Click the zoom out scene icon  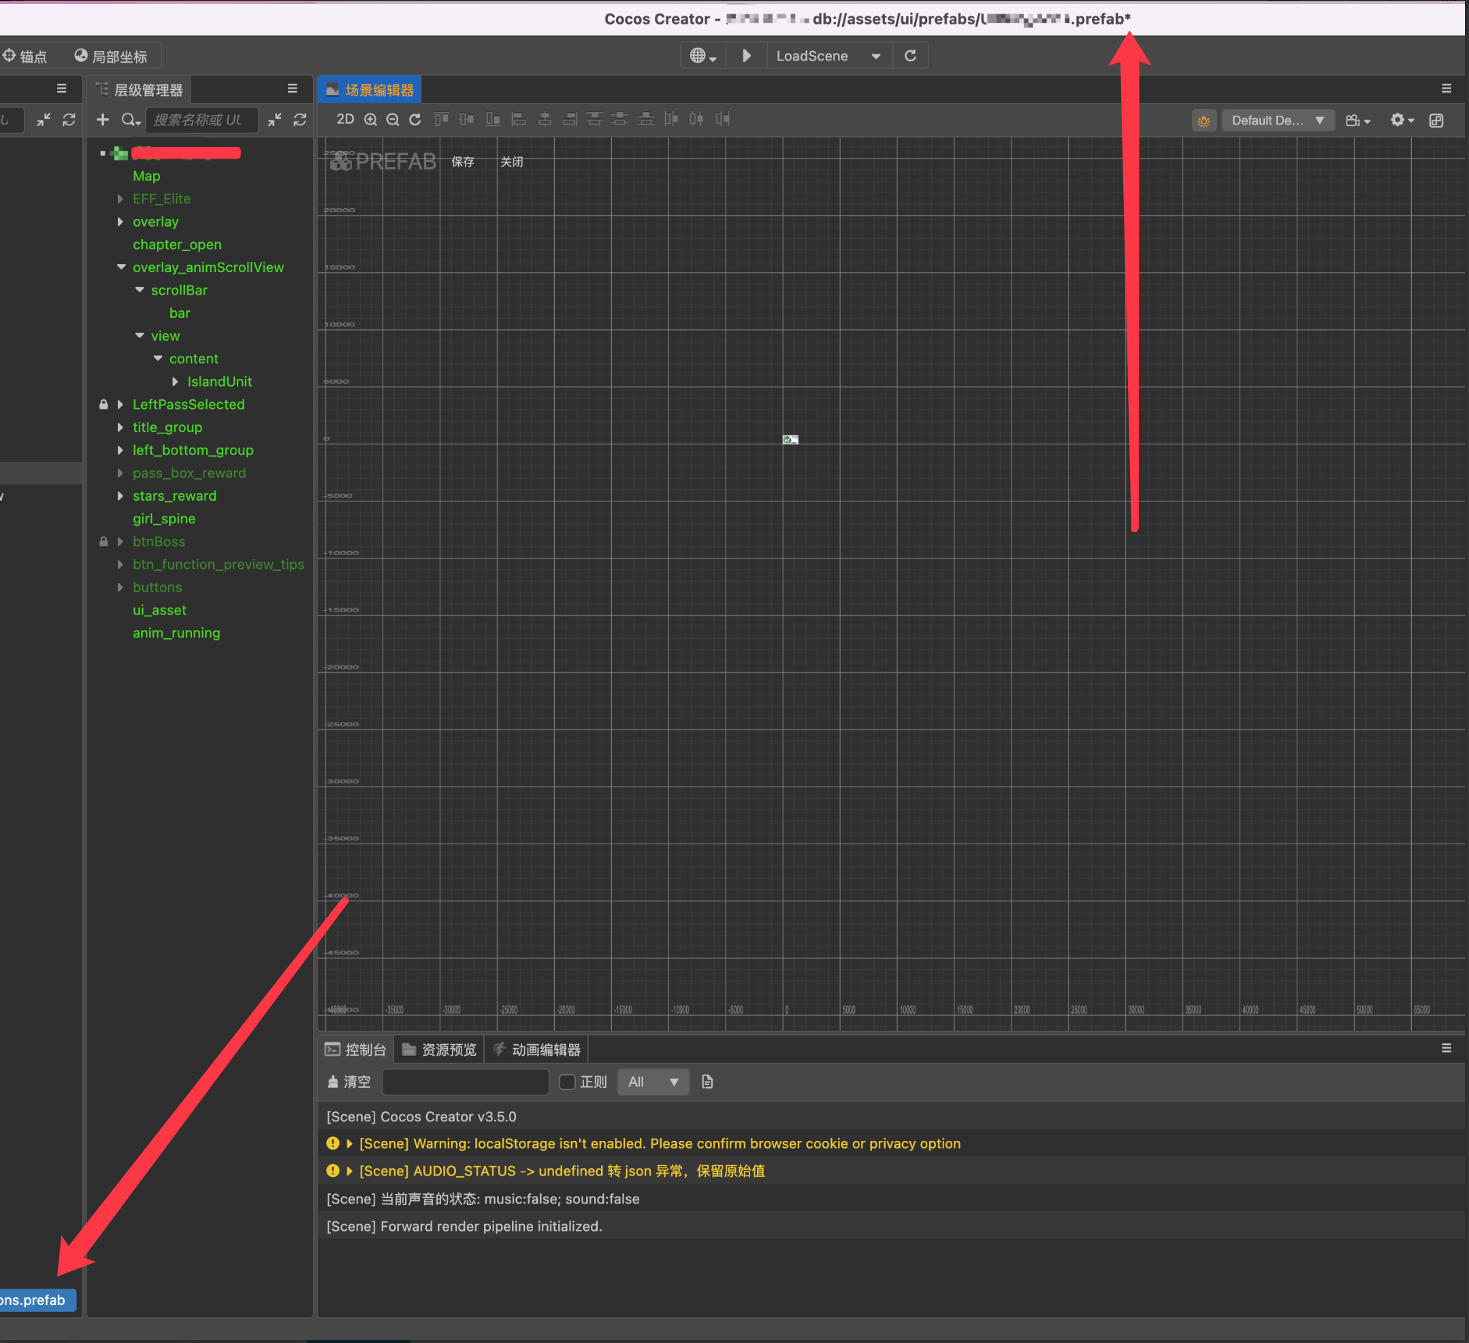click(x=393, y=120)
